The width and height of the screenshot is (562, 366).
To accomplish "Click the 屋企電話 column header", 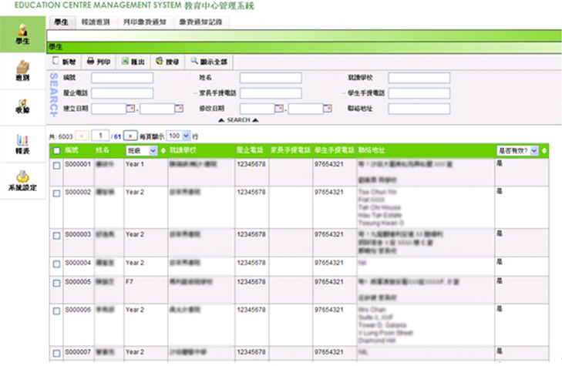I will 250,150.
